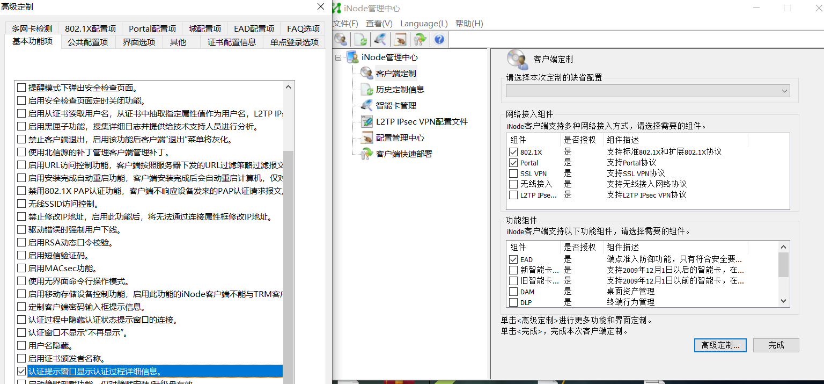Switch to the Portal配置项 tab
Screen dimensions: 824x384
coord(152,28)
